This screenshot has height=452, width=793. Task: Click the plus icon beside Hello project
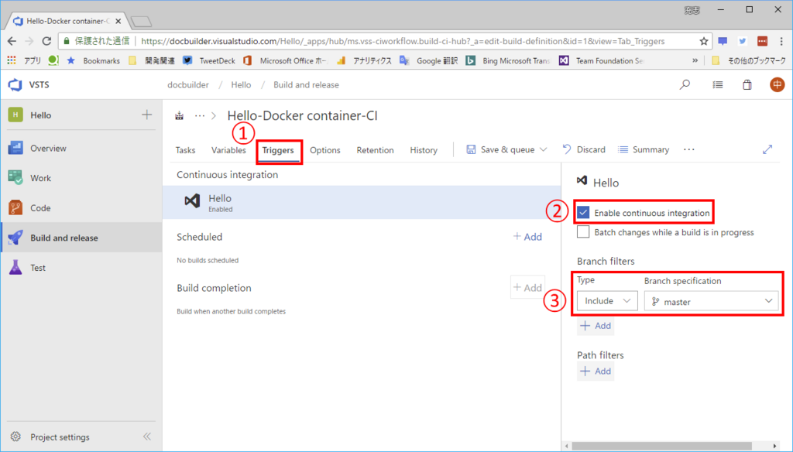(x=146, y=115)
